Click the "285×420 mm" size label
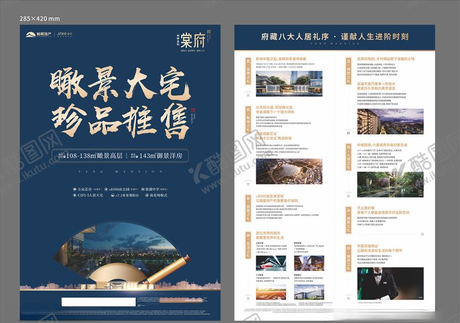The width and height of the screenshot is (460, 323). 40,18
